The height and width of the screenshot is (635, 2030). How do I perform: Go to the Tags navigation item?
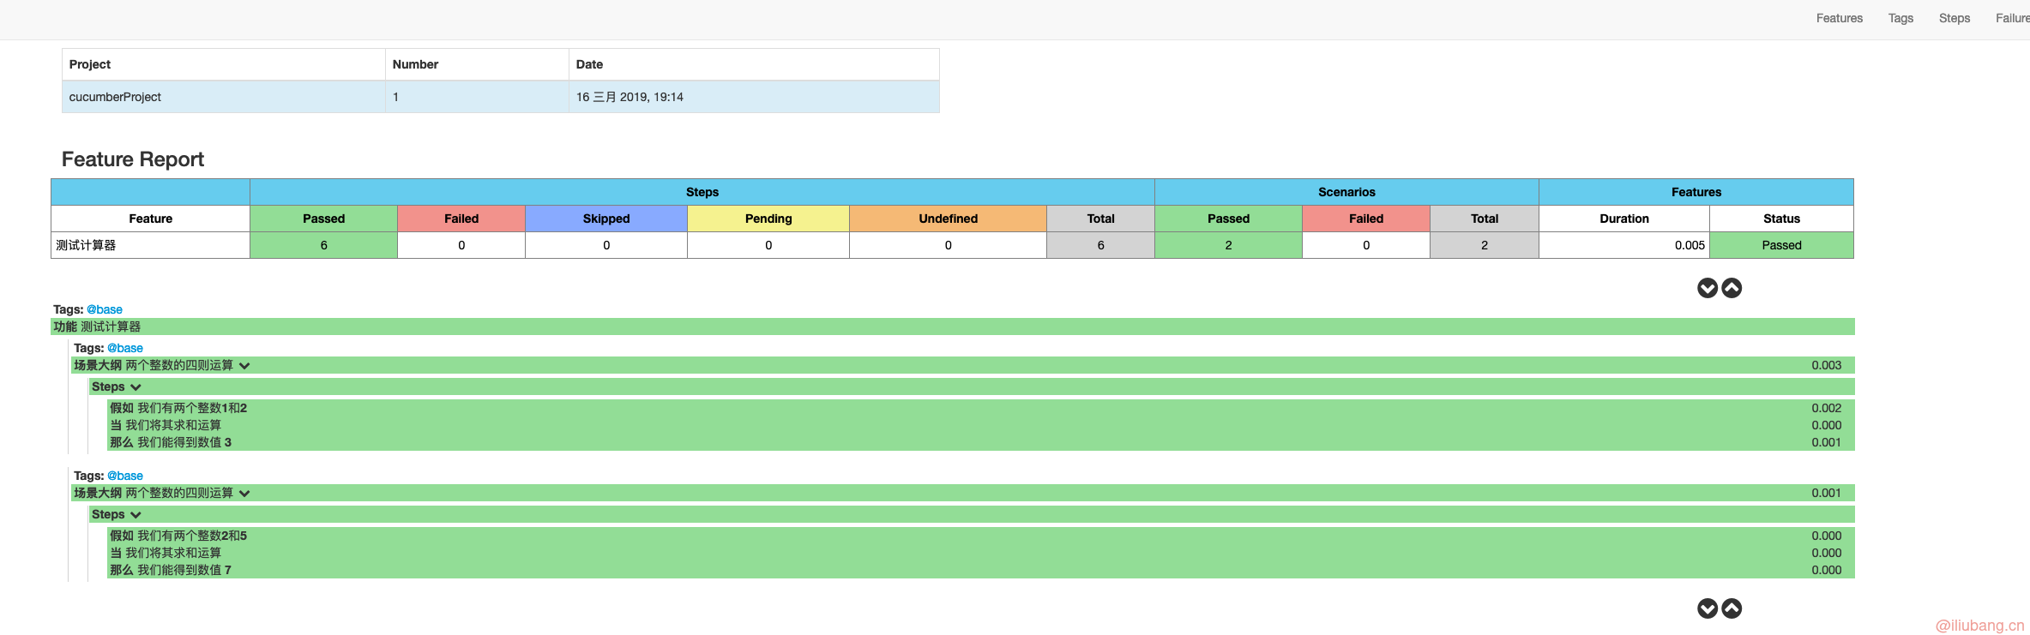(1900, 18)
